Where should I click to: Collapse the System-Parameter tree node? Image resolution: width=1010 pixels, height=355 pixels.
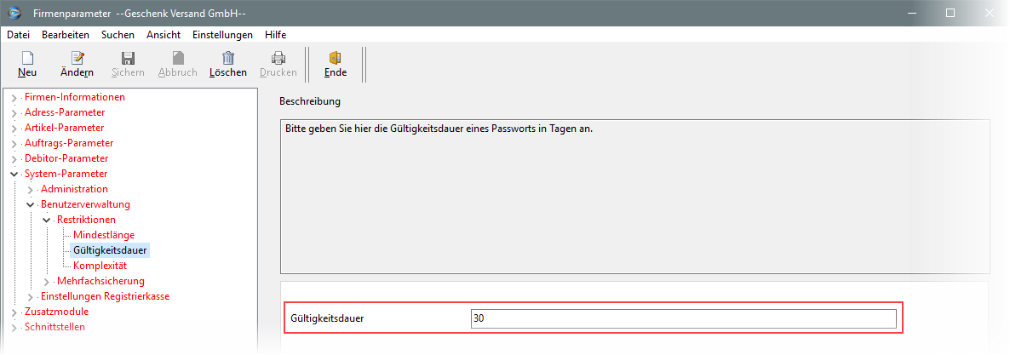click(14, 174)
